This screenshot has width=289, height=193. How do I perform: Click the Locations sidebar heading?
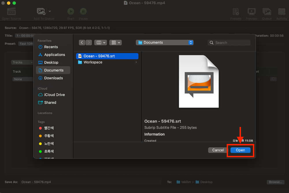click(45, 113)
